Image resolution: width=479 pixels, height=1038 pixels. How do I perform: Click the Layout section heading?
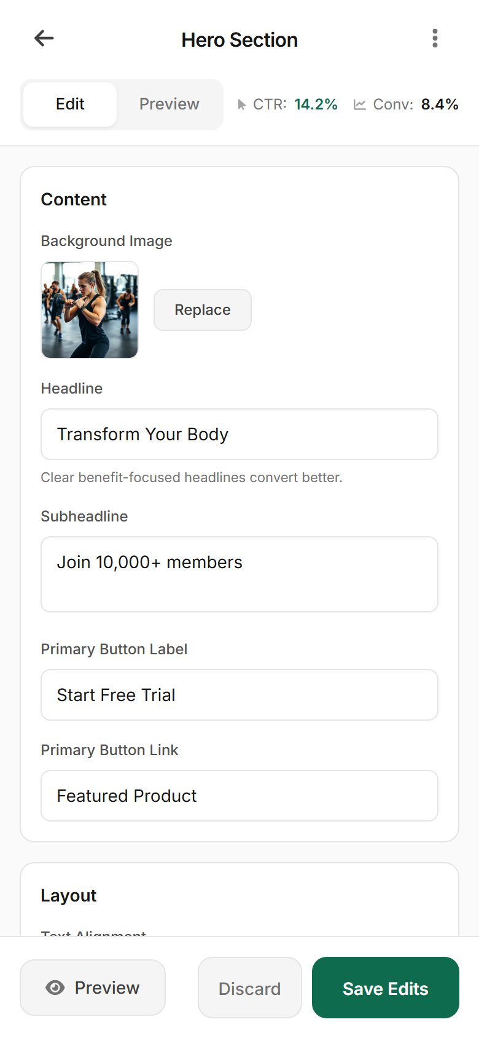(x=69, y=896)
